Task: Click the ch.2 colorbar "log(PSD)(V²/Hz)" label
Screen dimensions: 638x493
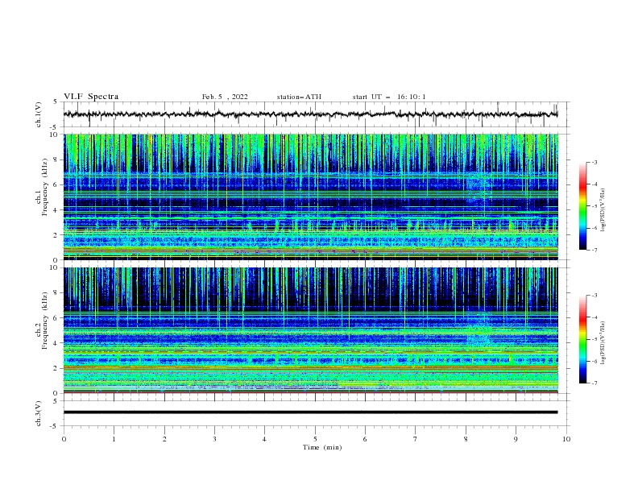Action: (x=603, y=343)
